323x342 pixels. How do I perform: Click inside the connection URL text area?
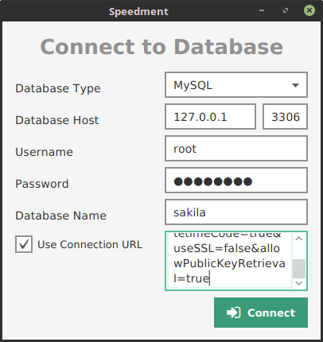click(229, 261)
